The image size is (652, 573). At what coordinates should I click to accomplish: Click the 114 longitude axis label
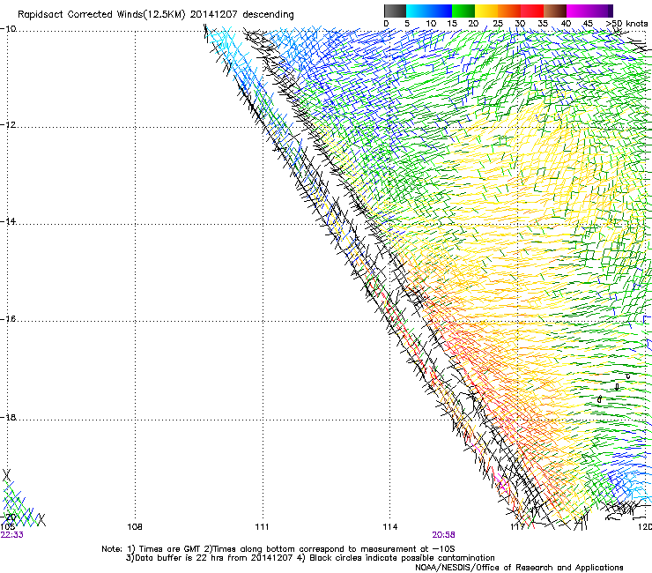coord(390,527)
